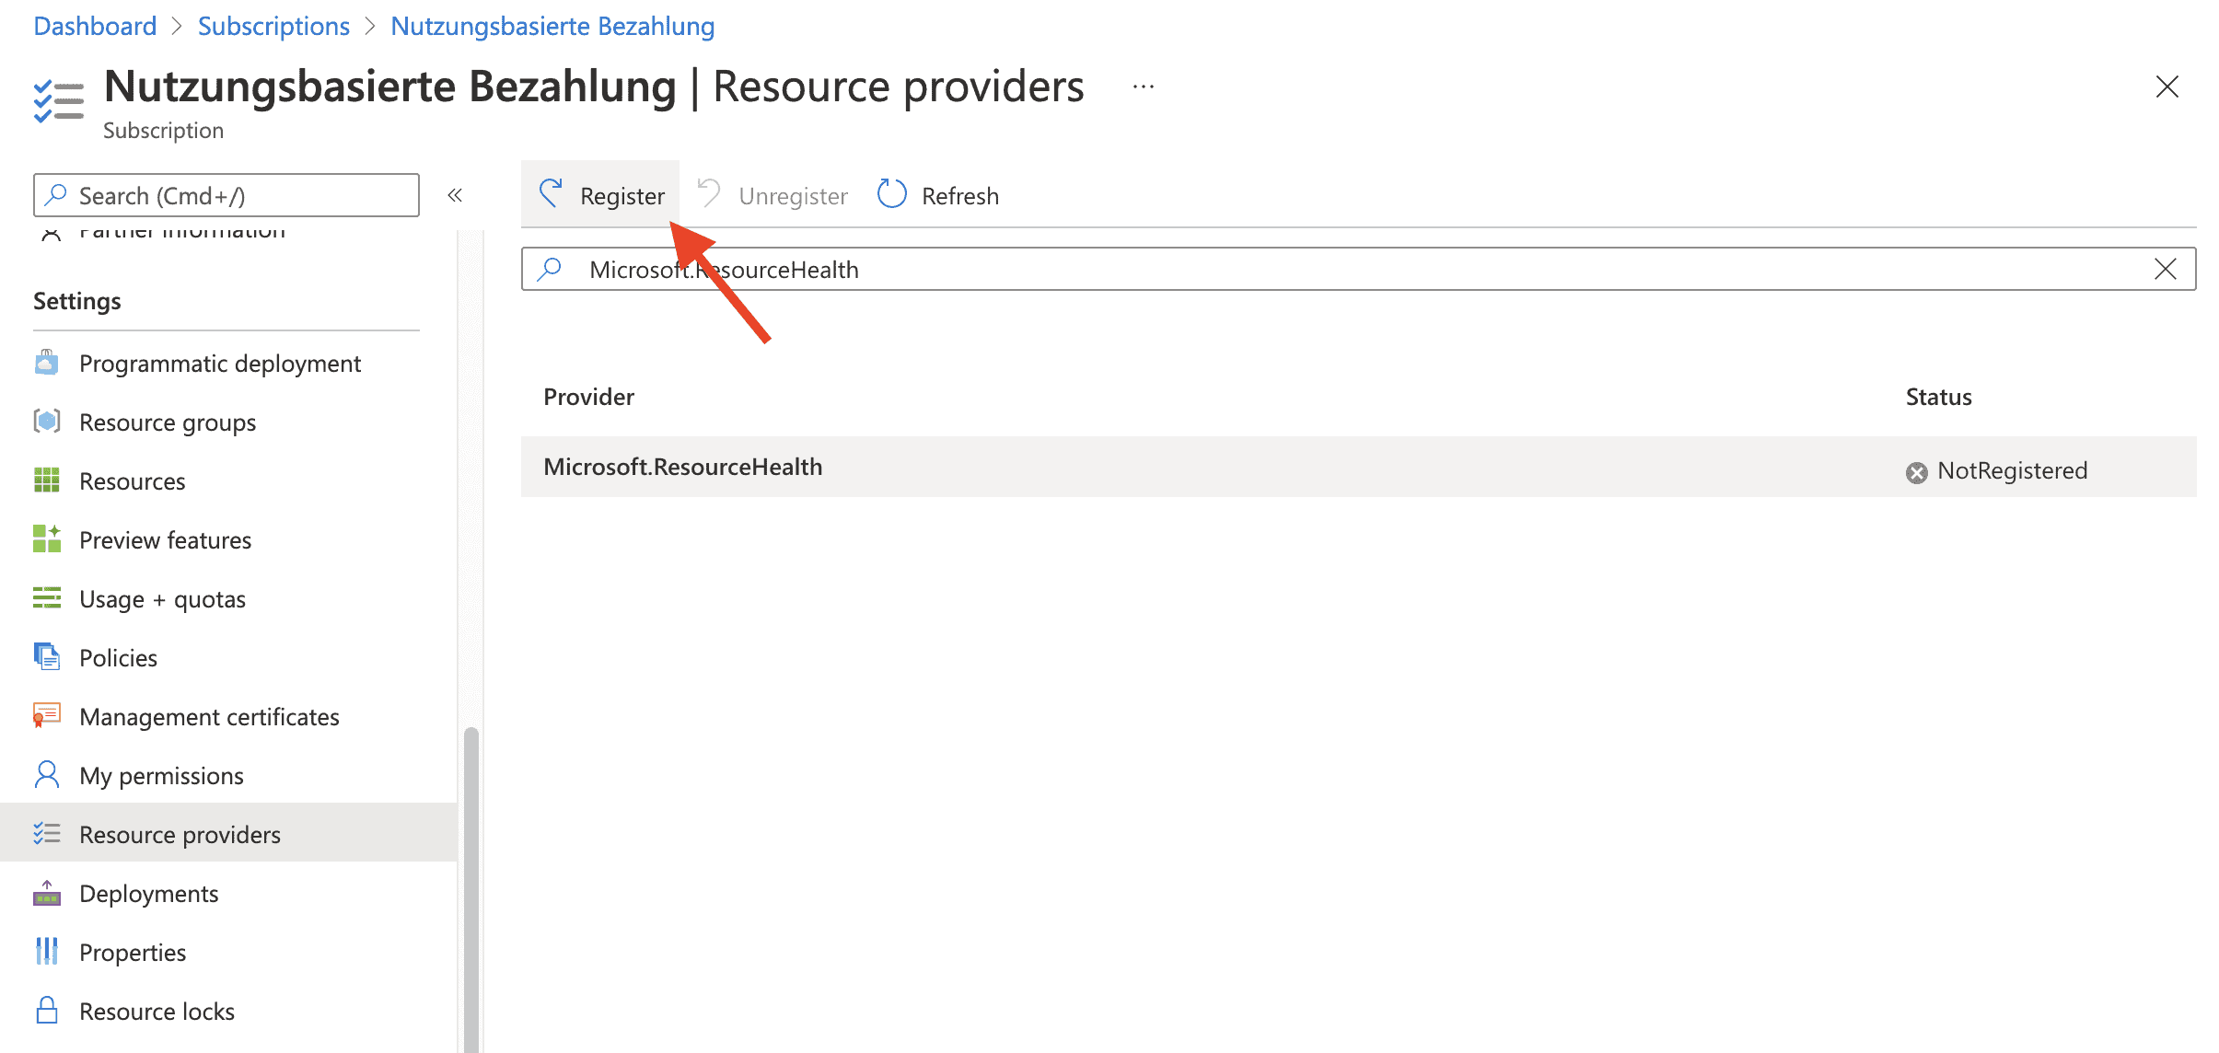Image resolution: width=2219 pixels, height=1053 pixels.
Task: Select the Resources grid icon
Action: point(46,480)
